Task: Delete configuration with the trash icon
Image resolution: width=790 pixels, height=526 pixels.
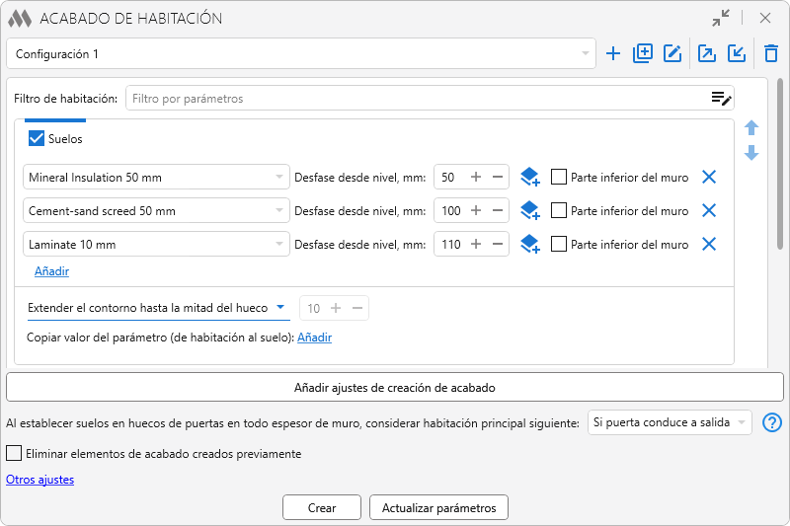Action: pyautogui.click(x=771, y=54)
